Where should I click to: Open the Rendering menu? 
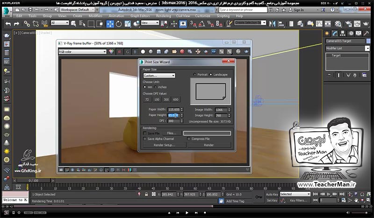pos(163,16)
